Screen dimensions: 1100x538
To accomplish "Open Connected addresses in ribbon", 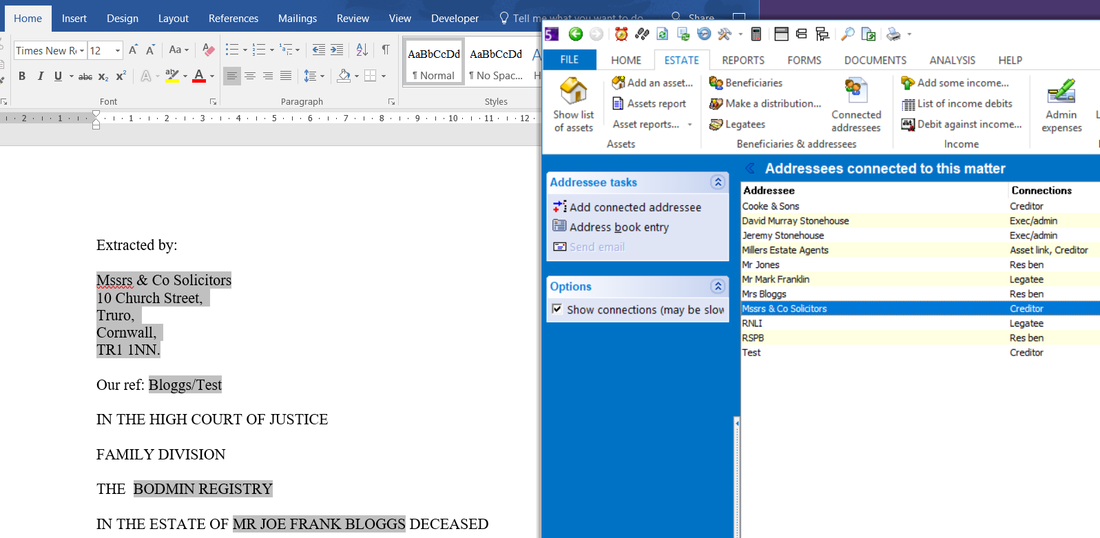I will (x=855, y=104).
